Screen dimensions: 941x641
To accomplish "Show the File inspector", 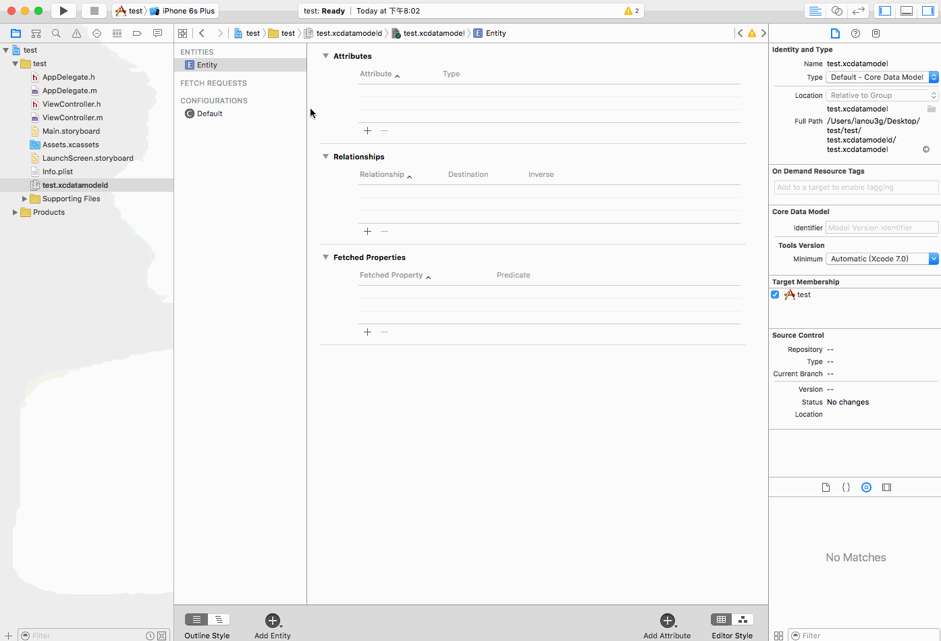I will click(835, 33).
